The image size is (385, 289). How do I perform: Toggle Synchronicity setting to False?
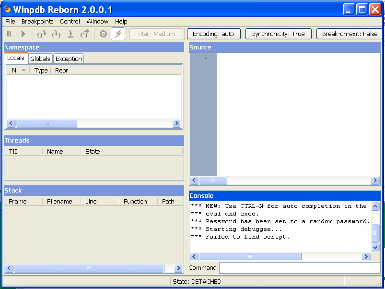click(x=278, y=34)
